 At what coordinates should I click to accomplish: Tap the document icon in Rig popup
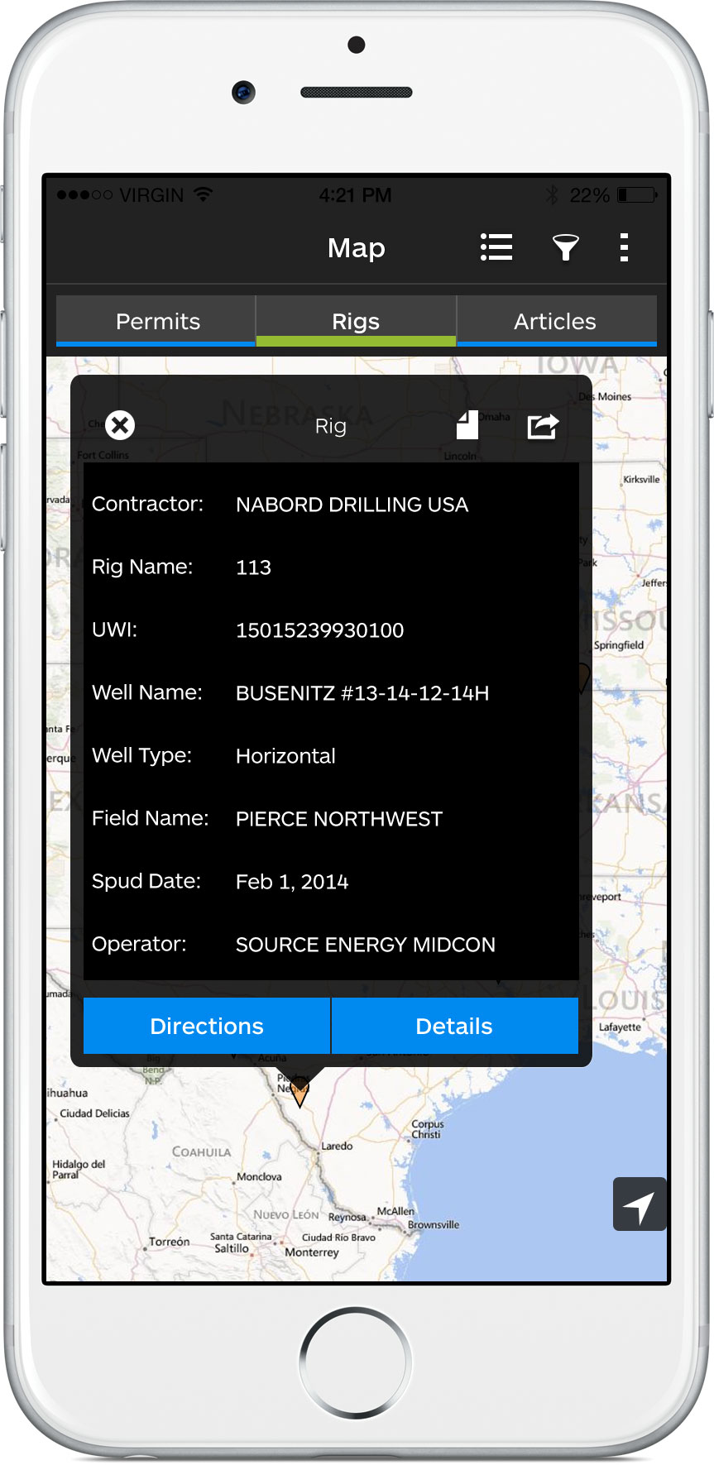click(467, 425)
